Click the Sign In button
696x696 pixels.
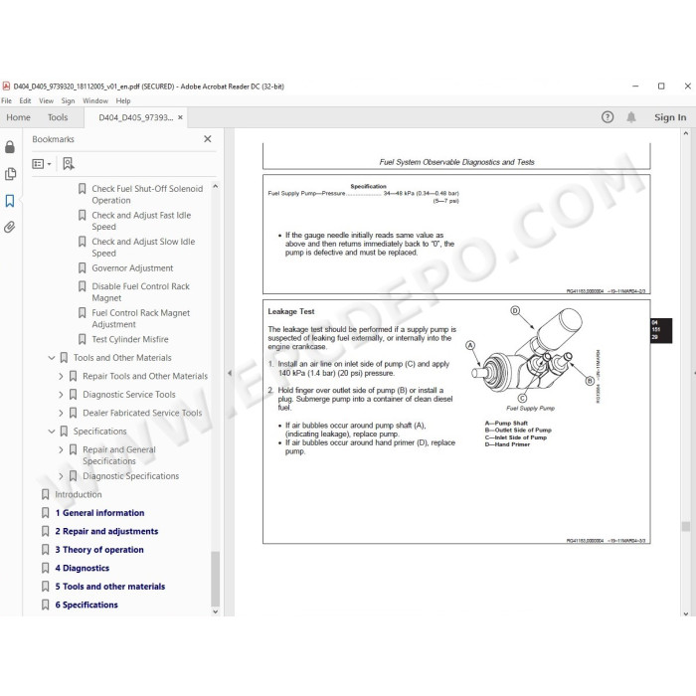pyautogui.click(x=670, y=117)
